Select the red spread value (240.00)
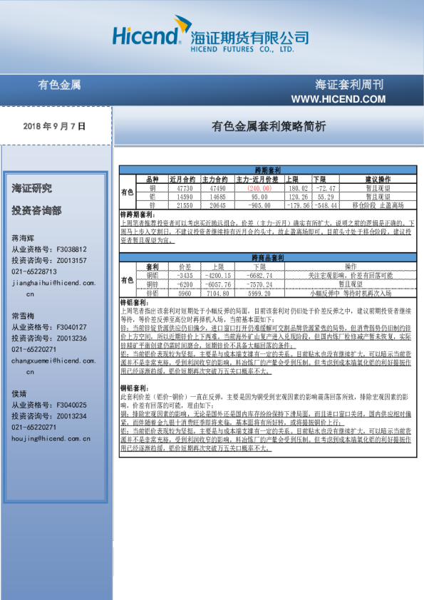Viewport: 424px width, 600px height. 259,188
